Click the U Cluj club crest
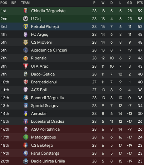The width and height of the screenshot is (144, 165). [x=26, y=19]
